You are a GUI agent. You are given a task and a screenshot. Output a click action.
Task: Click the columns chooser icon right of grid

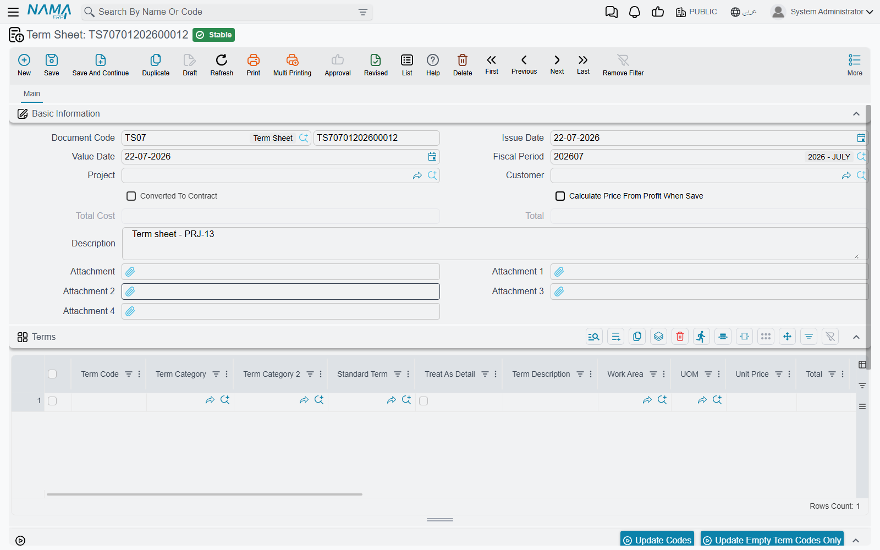click(x=862, y=365)
